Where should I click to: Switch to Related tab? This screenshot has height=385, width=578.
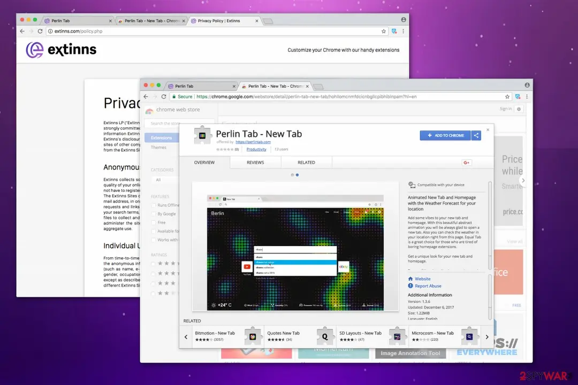click(x=306, y=163)
